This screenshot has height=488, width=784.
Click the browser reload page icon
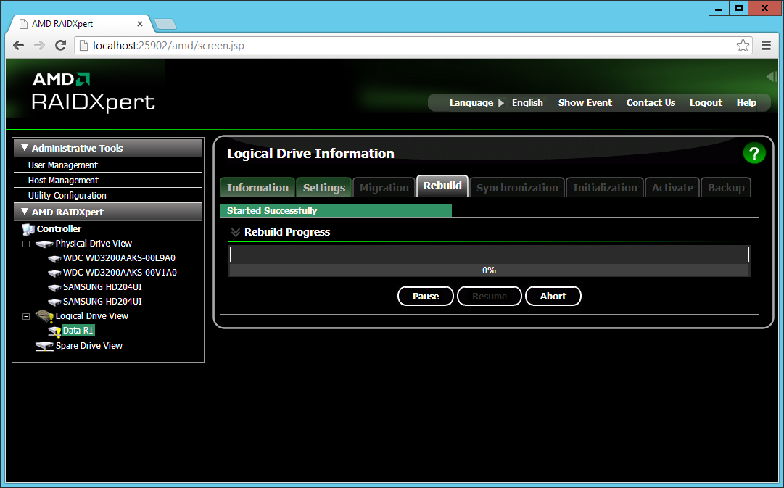(61, 46)
